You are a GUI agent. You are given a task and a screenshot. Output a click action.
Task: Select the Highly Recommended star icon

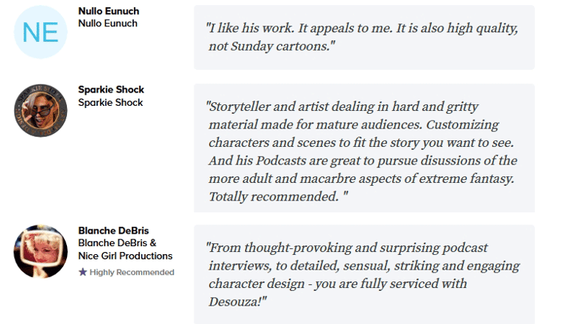[x=82, y=272]
